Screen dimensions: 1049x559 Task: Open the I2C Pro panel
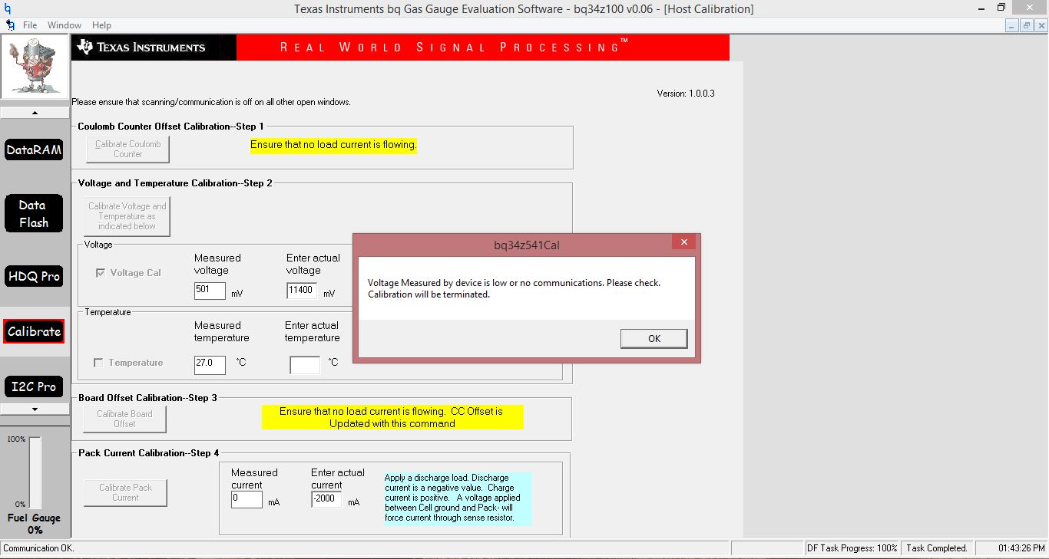tap(34, 386)
